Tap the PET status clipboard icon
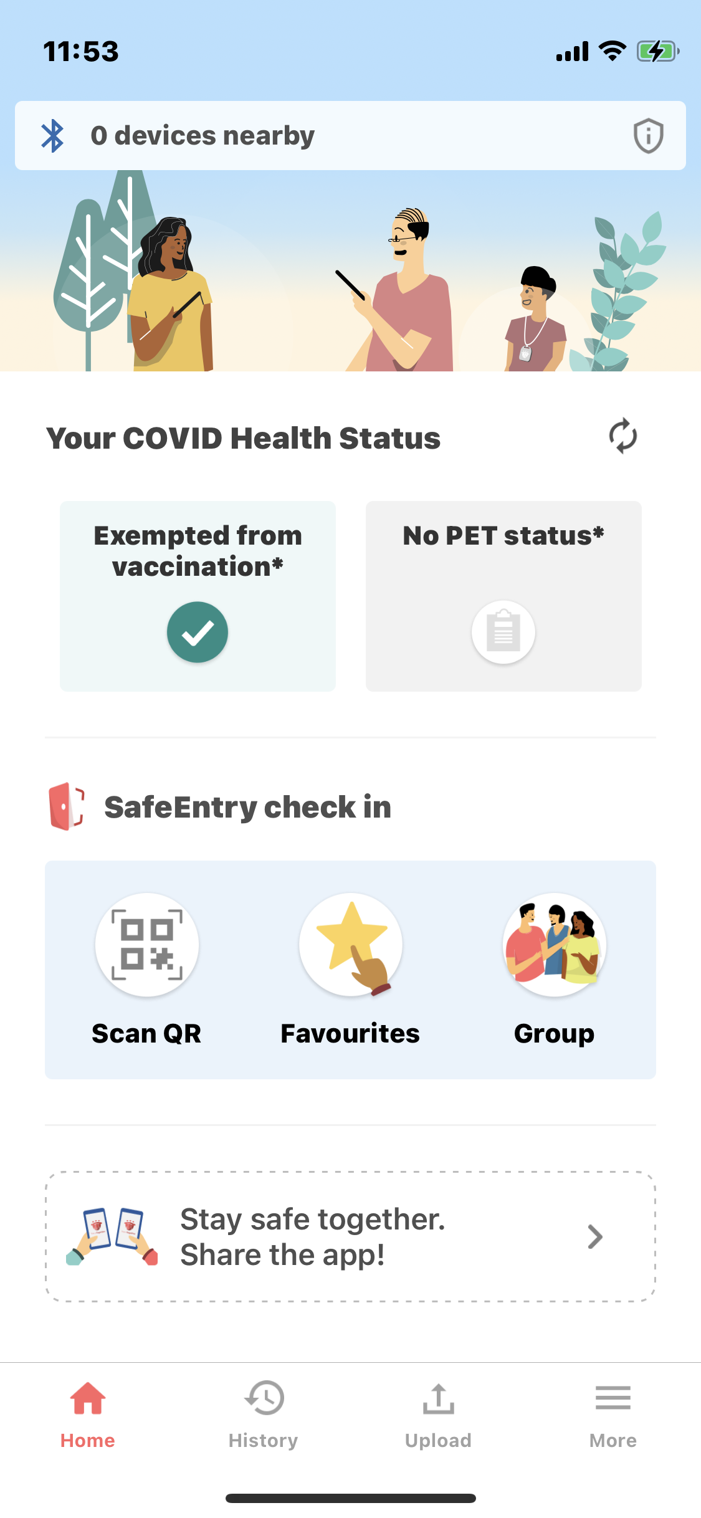 [503, 632]
